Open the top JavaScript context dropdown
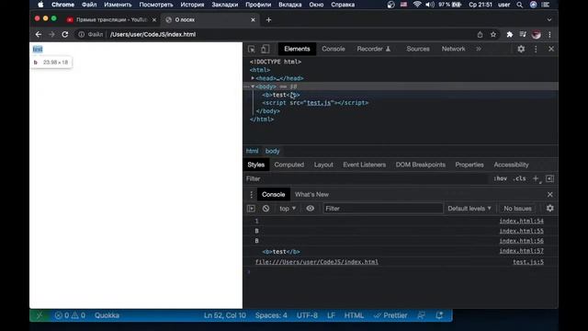588x331 pixels. click(x=288, y=209)
